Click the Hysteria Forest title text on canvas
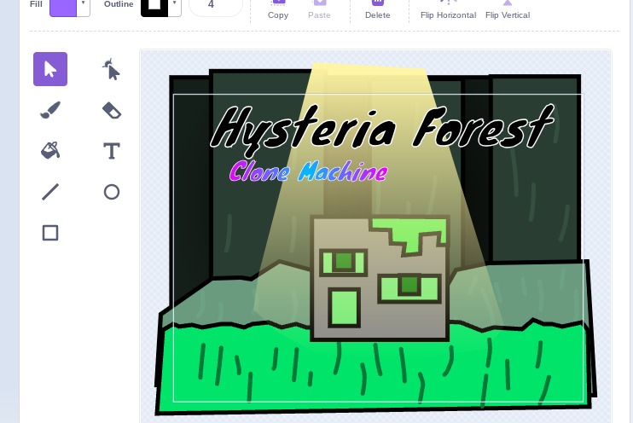Image resolution: width=633 pixels, height=423 pixels. tap(382, 130)
